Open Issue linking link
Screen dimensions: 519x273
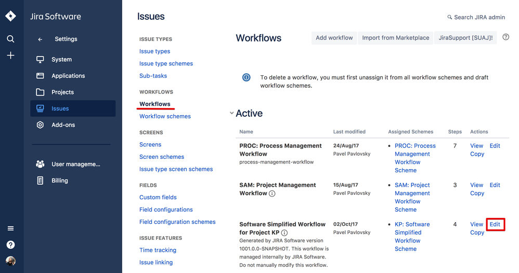(156, 263)
